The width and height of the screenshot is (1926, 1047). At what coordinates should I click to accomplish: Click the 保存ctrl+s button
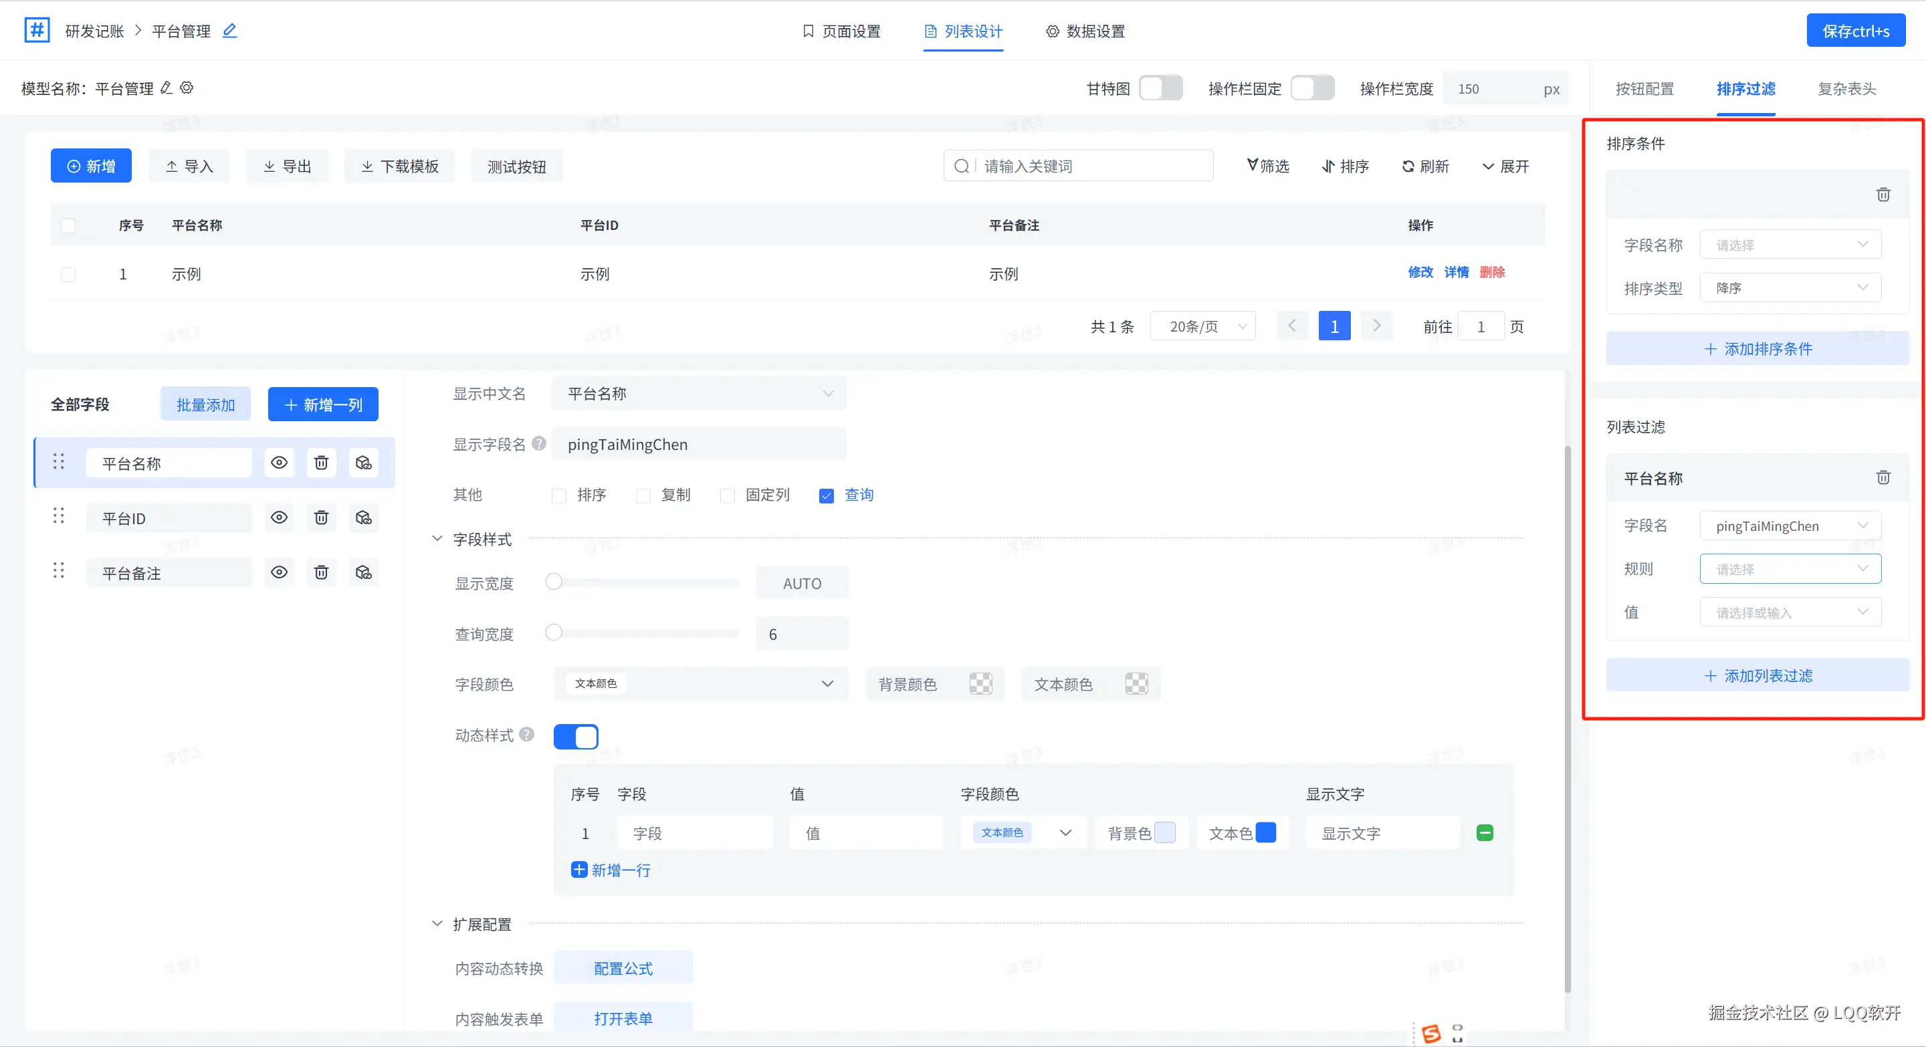1855,31
